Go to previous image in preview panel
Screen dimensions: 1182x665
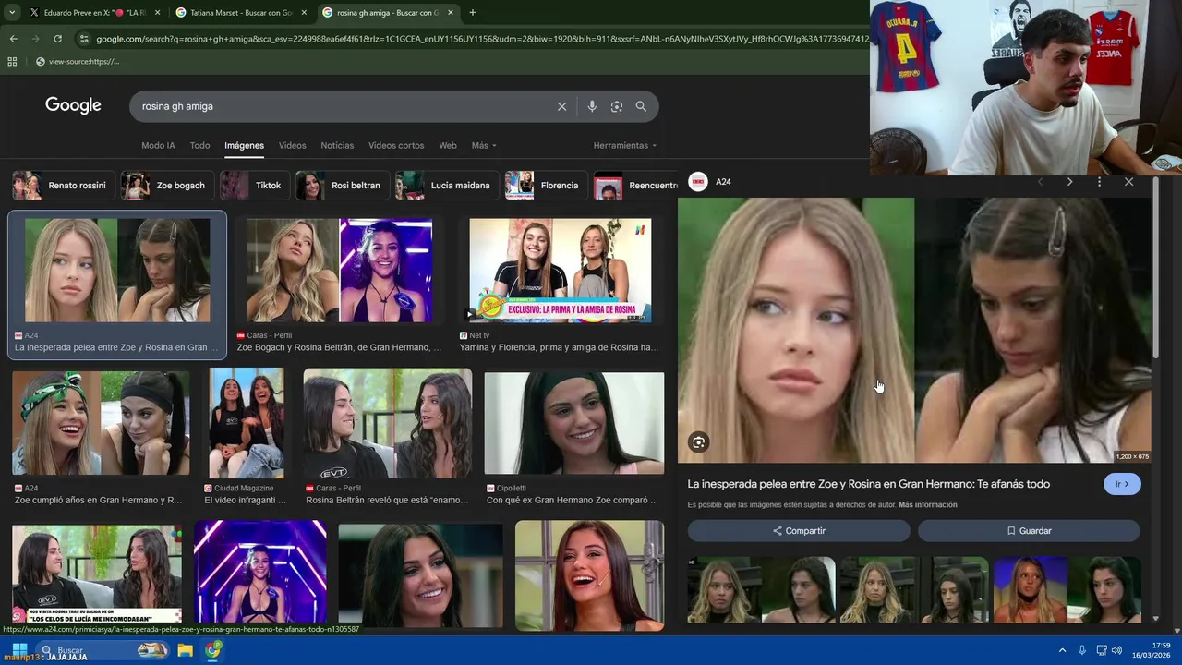[x=1040, y=182]
